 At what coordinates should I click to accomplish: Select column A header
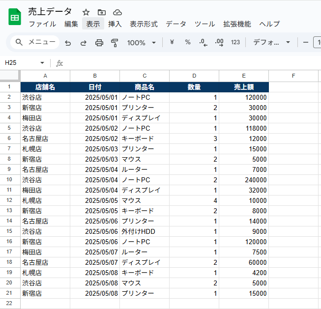point(45,76)
